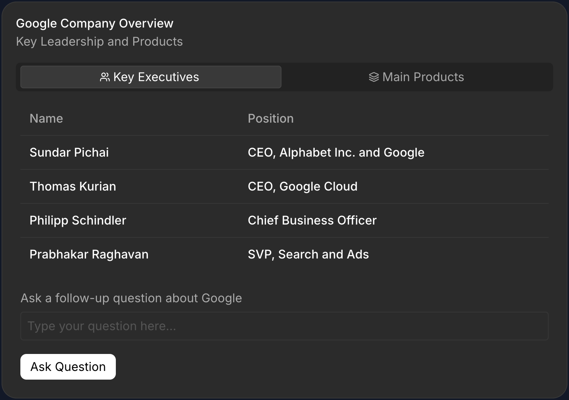Select the Philipp Schindler name cell
Viewport: 569px width, 400px height.
tap(78, 220)
